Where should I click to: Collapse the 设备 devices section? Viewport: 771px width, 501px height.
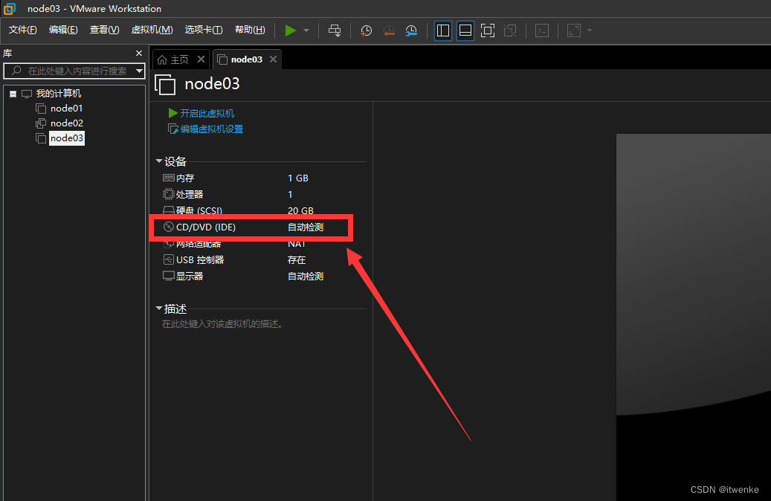[159, 161]
